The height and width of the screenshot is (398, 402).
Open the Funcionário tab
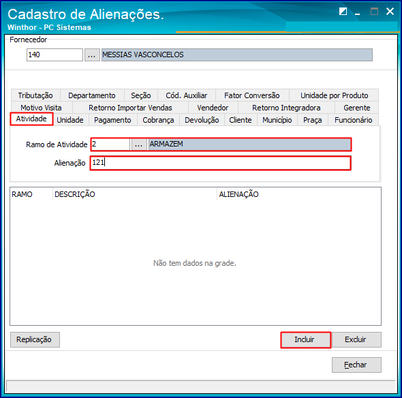click(354, 120)
